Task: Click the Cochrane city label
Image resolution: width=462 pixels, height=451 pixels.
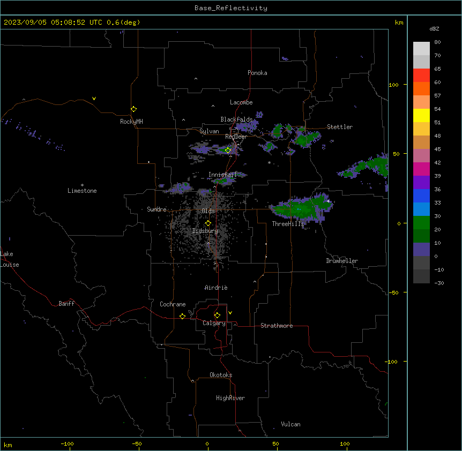Action: point(173,304)
